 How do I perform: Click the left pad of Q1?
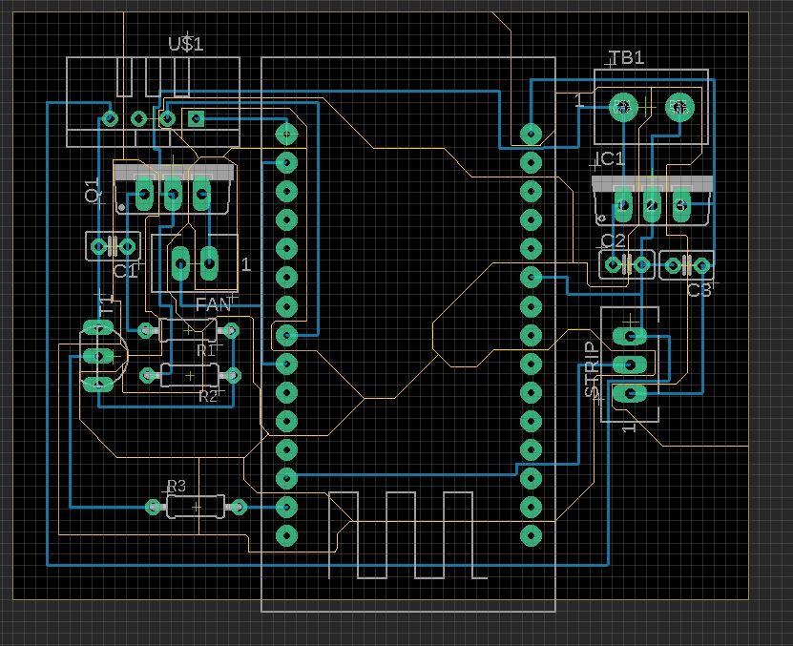click(144, 194)
